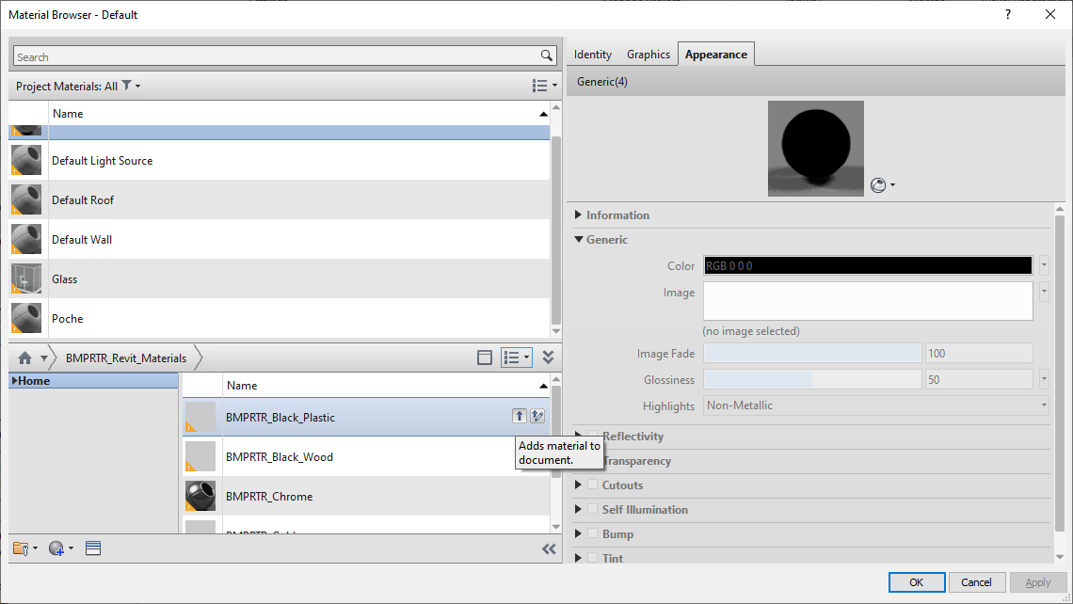Click the RGB 0 0 0 color swatch

[868, 265]
